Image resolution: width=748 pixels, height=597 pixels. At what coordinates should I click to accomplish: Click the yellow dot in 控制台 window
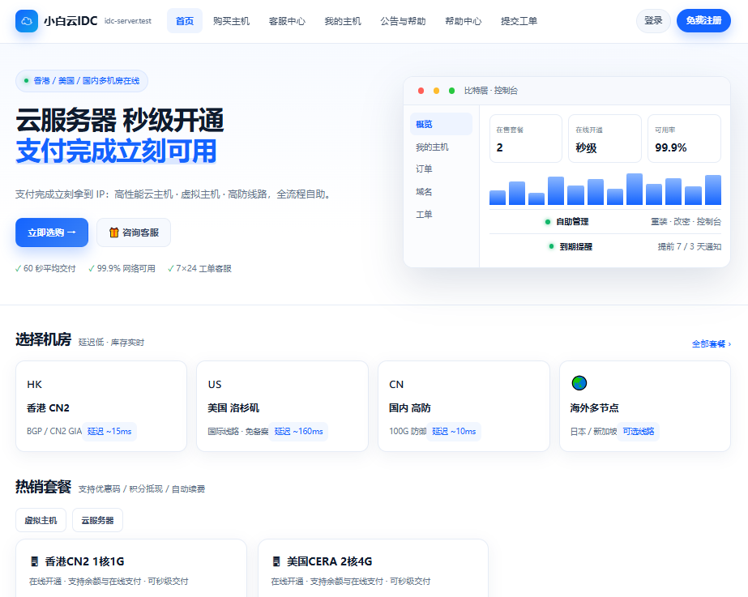pyautogui.click(x=436, y=91)
